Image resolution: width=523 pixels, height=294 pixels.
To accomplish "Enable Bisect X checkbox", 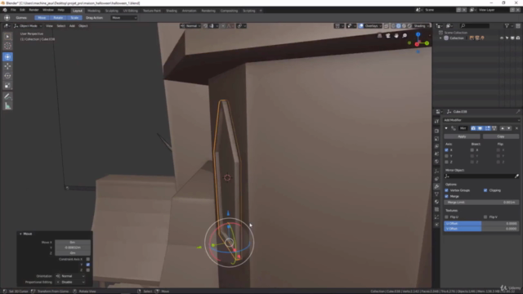I will (x=472, y=150).
